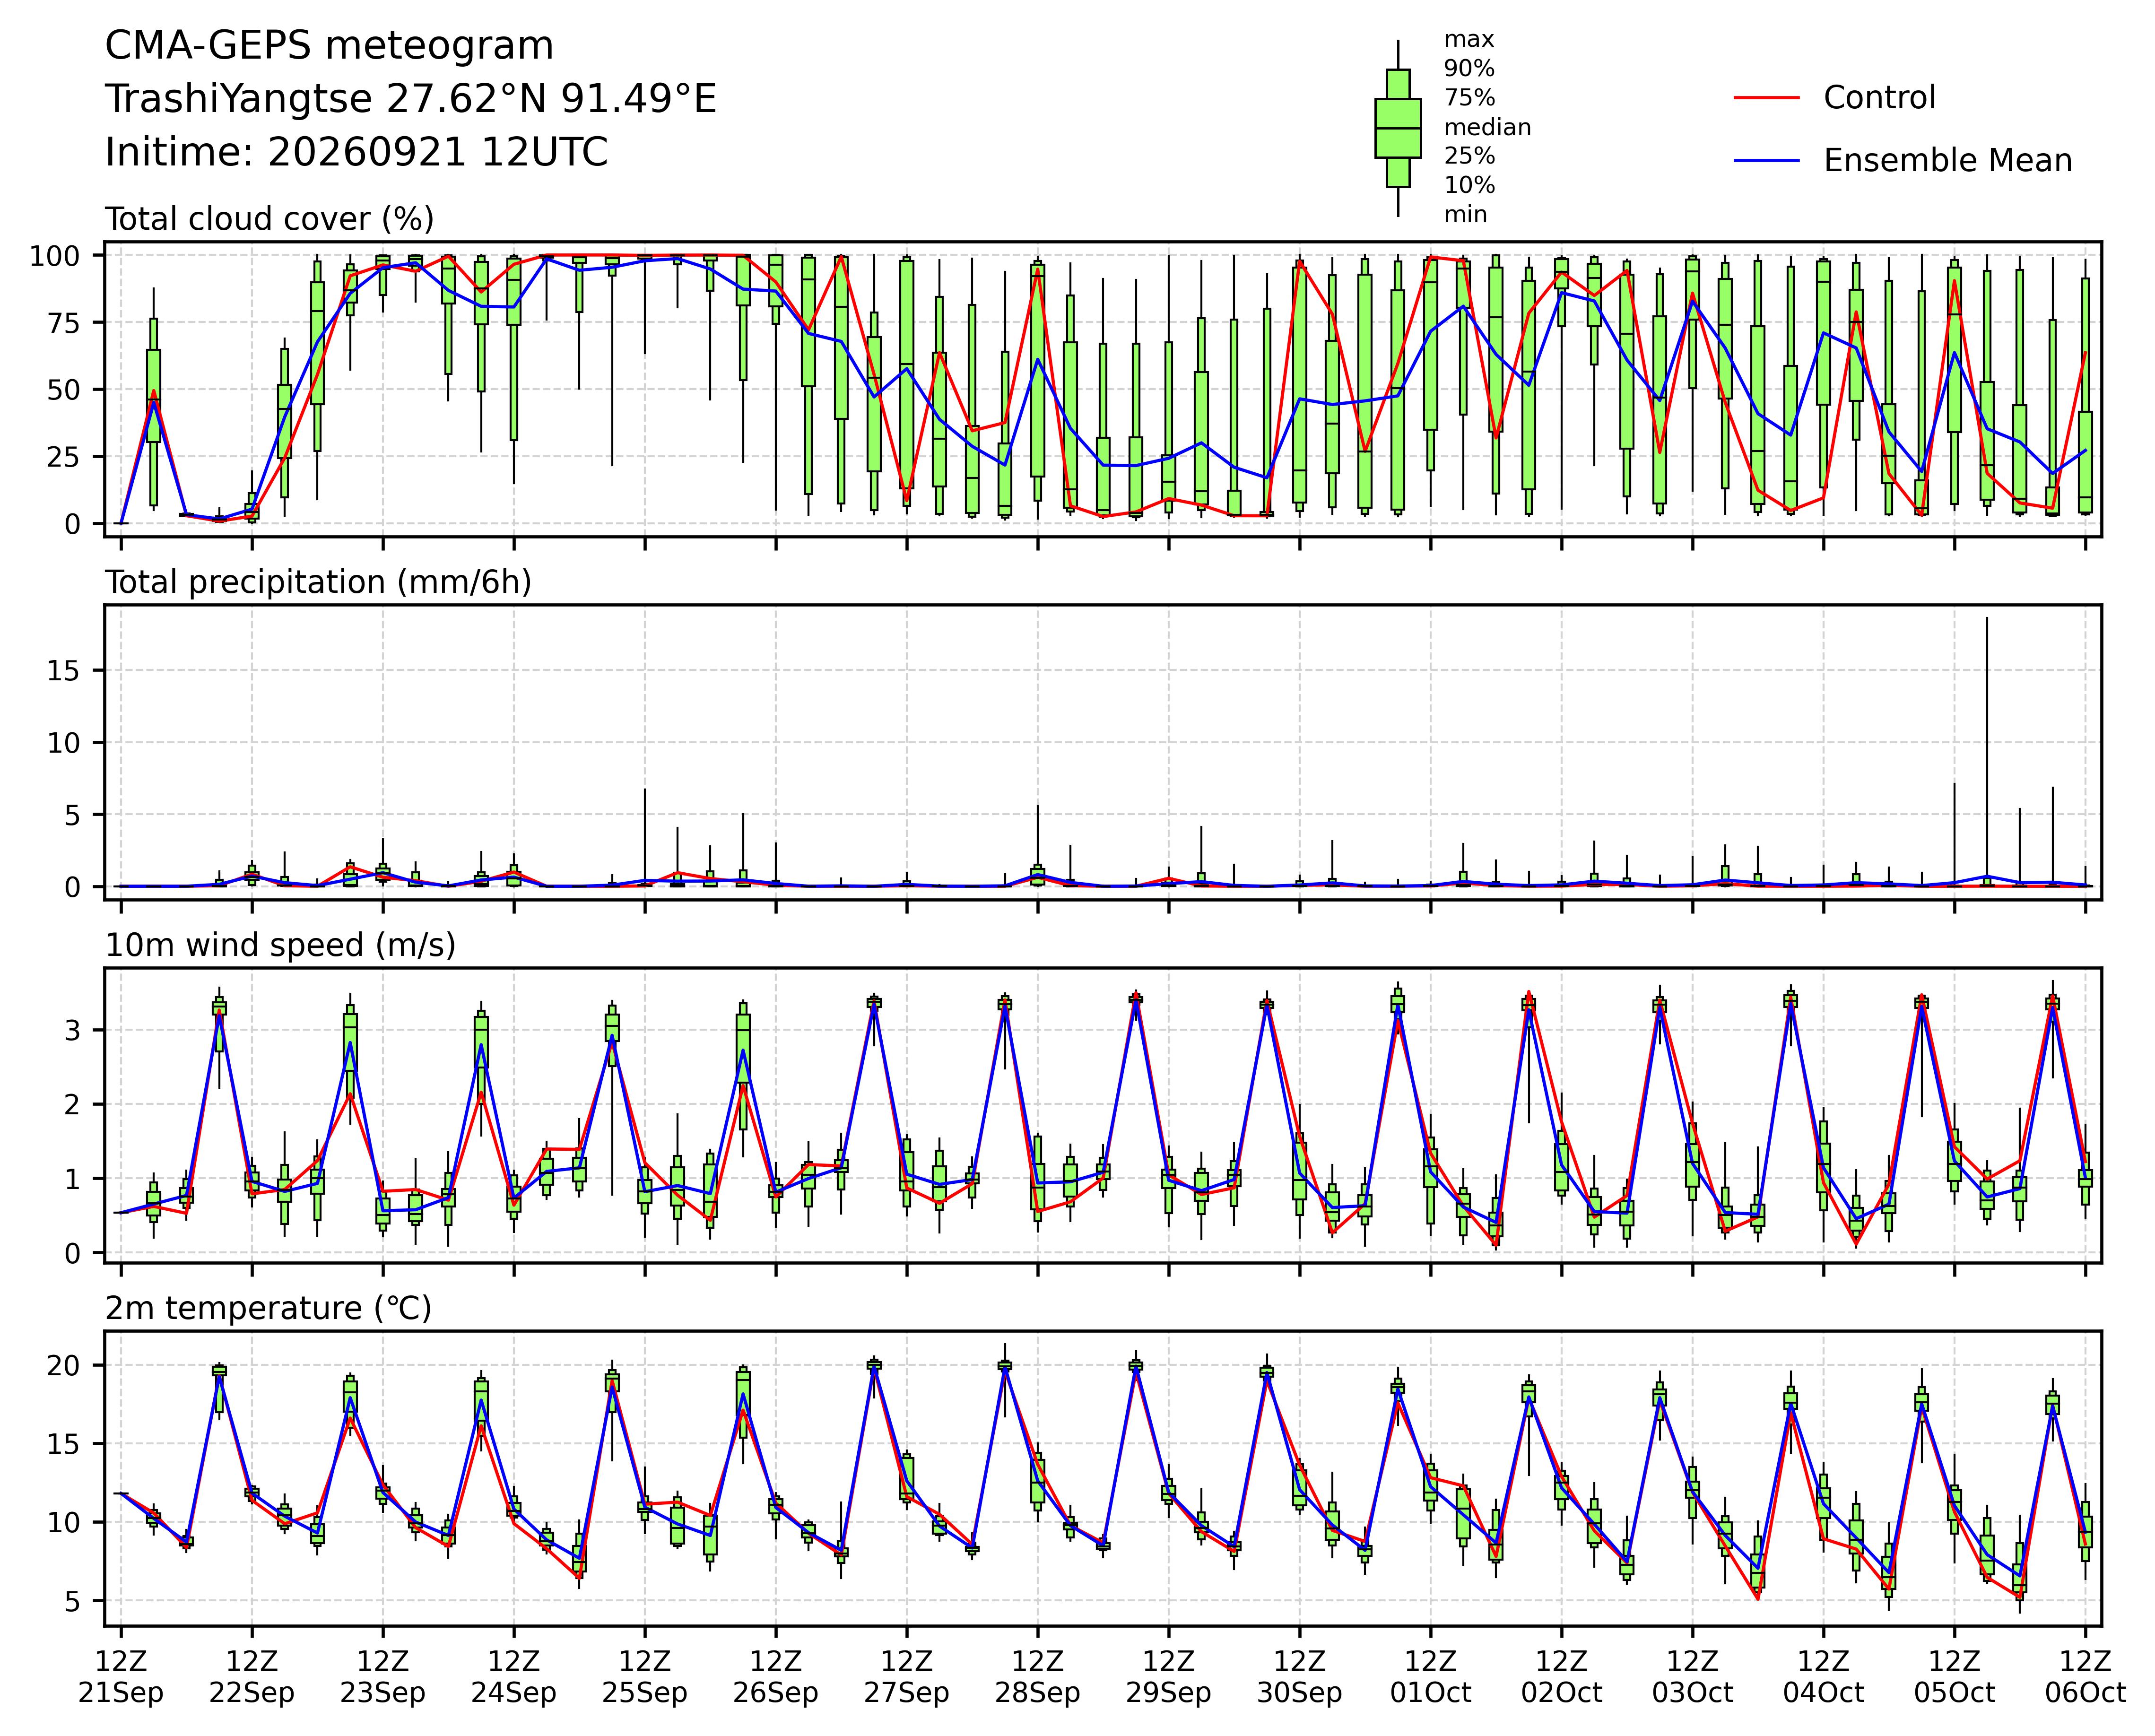Select the Total precipitation panel title
This screenshot has width=2155, height=1736.
coord(318,582)
